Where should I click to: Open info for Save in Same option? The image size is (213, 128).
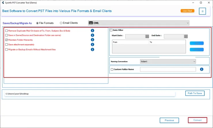click(92, 35)
